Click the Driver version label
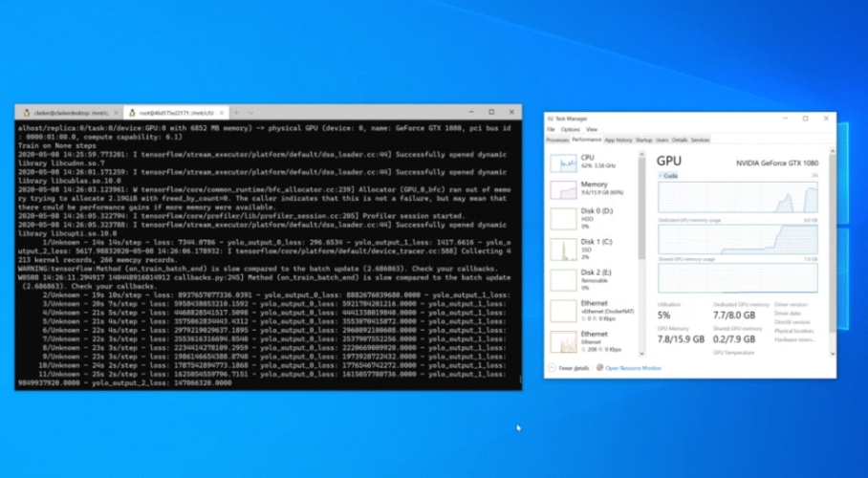 pos(792,305)
